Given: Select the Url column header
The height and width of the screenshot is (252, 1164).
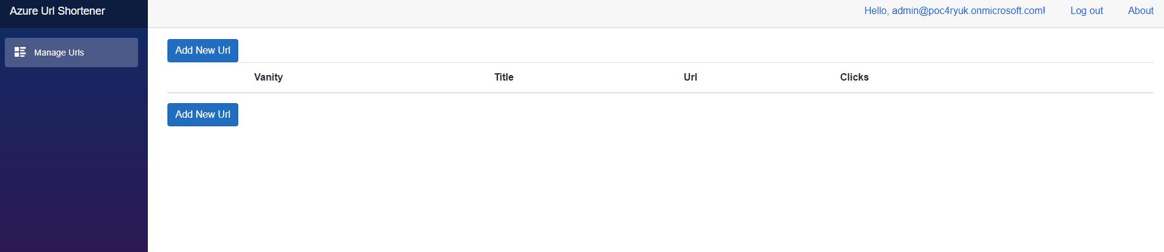Looking at the screenshot, I should [x=690, y=77].
